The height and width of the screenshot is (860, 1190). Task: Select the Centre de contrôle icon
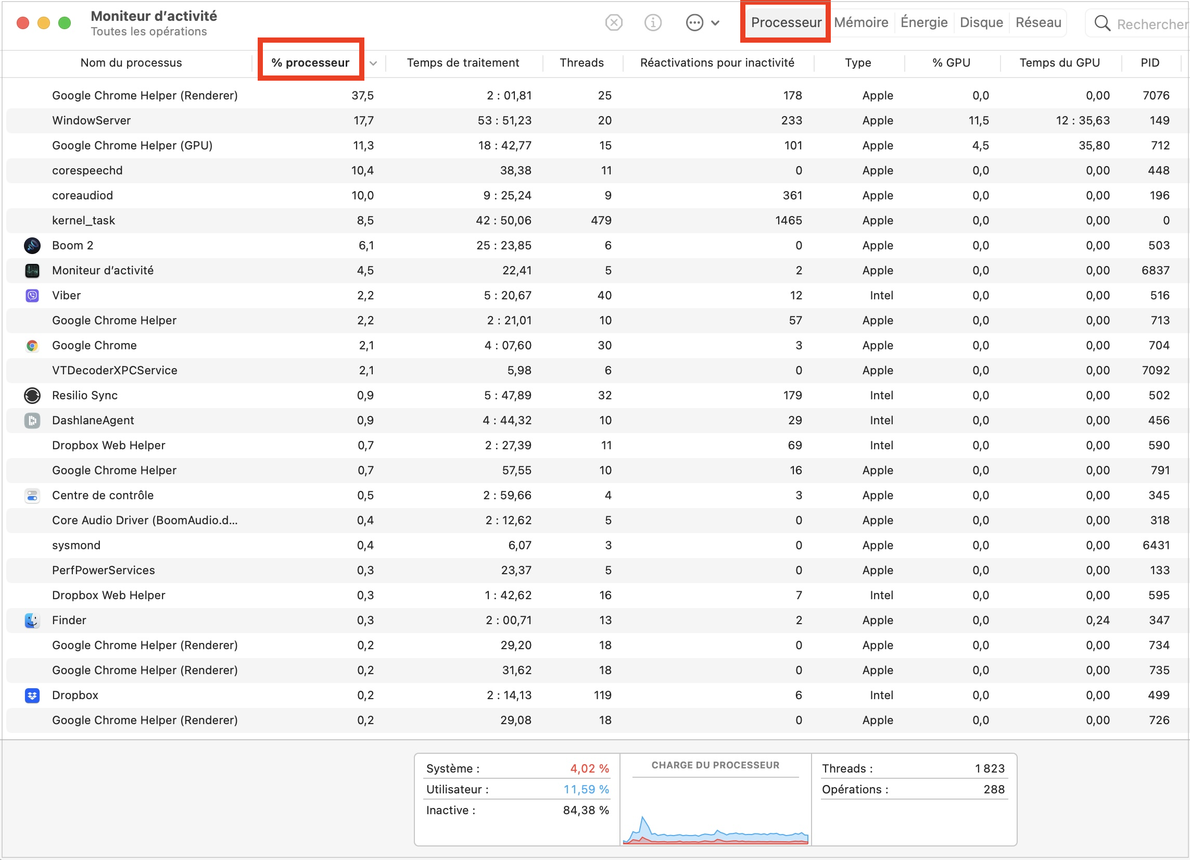pyautogui.click(x=32, y=495)
